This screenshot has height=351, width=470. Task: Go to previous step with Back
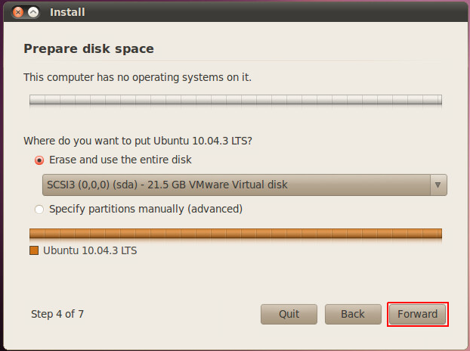pyautogui.click(x=353, y=314)
